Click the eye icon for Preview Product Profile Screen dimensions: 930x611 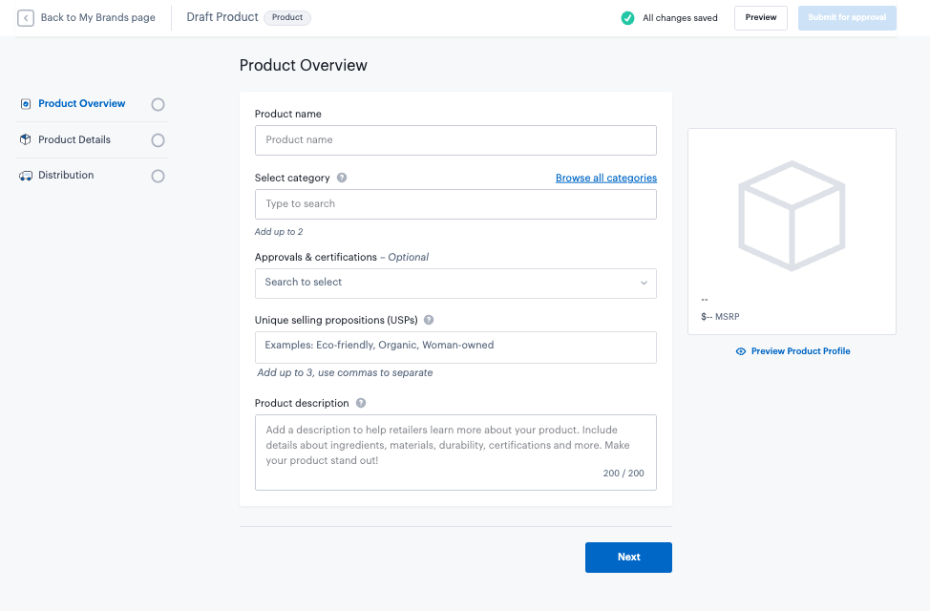(741, 351)
